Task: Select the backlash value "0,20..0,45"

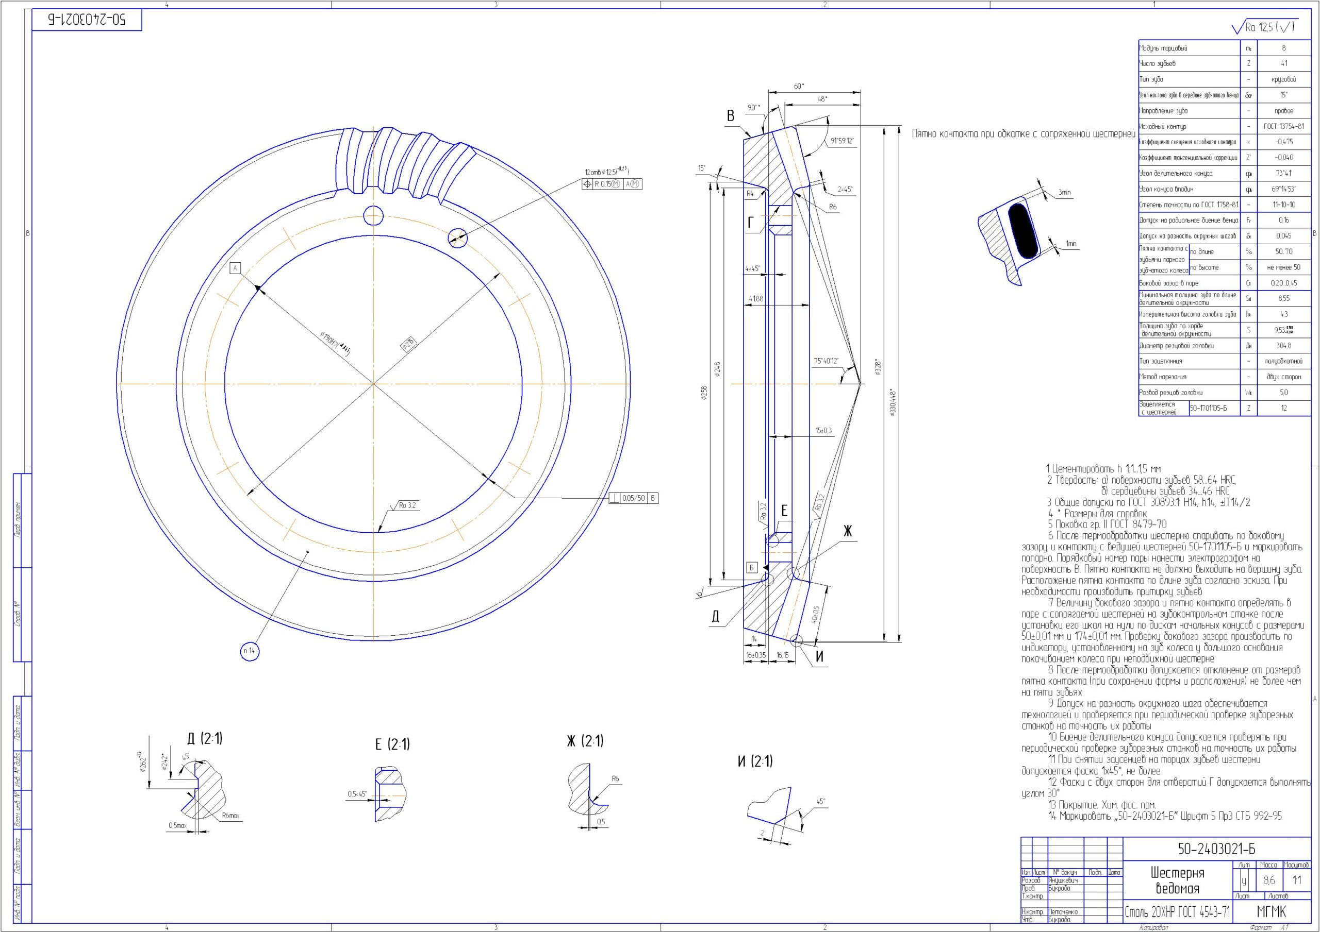Action: click(1284, 283)
